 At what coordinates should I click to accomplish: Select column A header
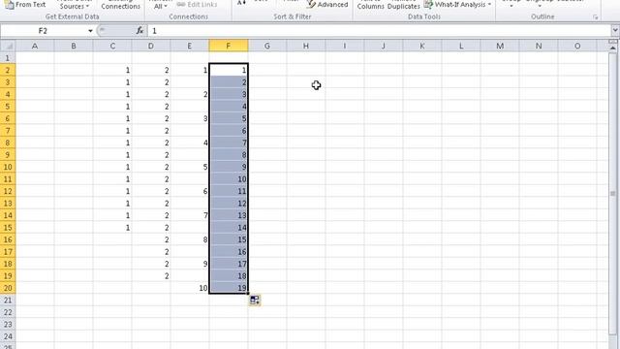(35, 46)
